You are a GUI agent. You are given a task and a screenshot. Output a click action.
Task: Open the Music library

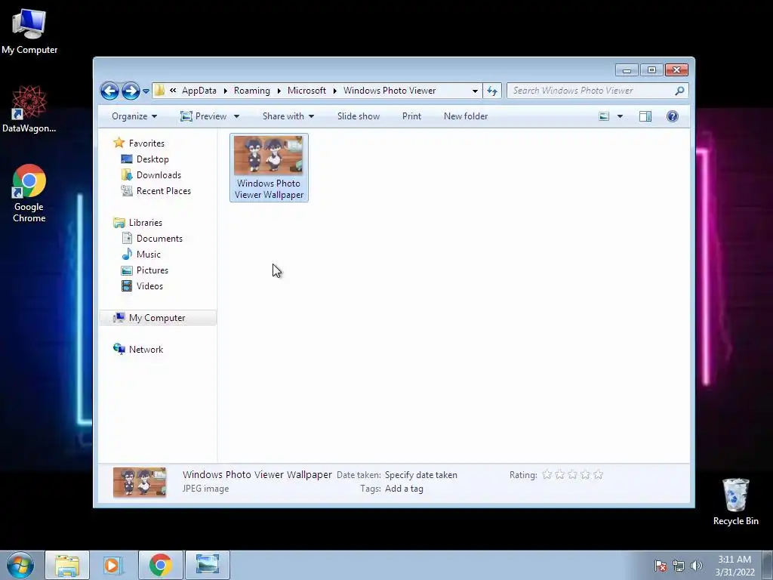coord(149,255)
